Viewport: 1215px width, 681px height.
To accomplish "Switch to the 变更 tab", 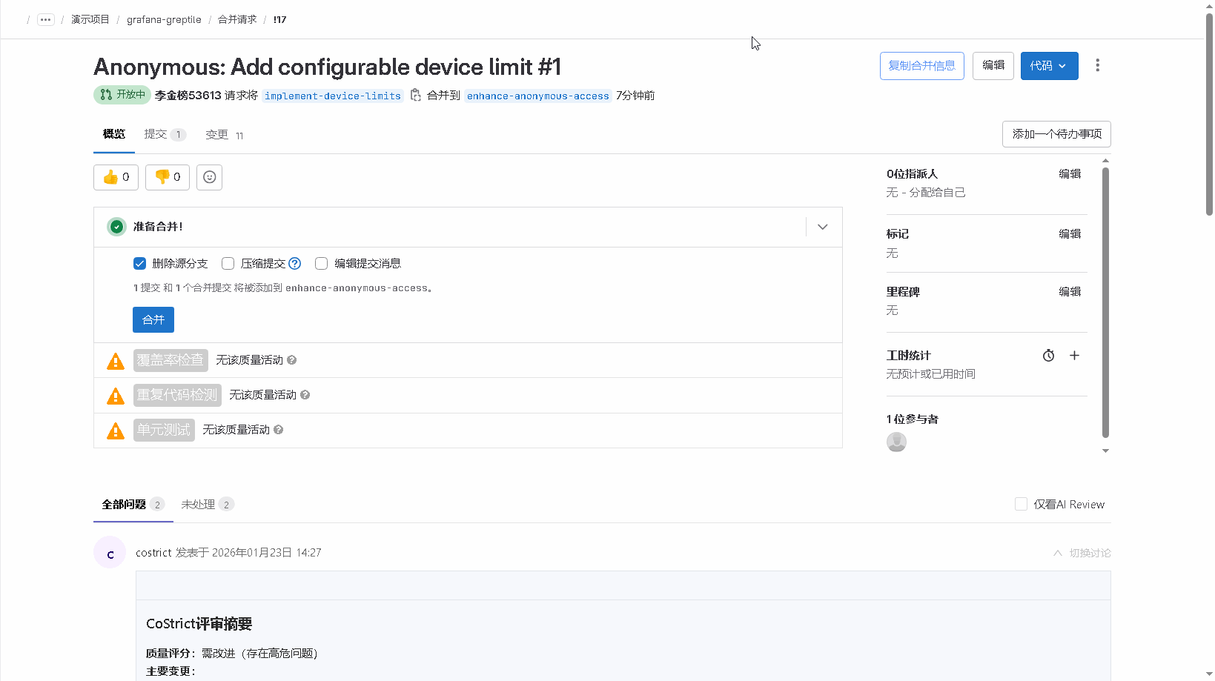I will 225,135.
